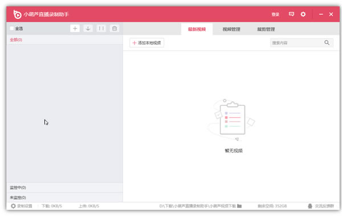Click the 录制设置 gear icon
This screenshot has width=342, height=216.
pyautogui.click(x=13, y=206)
